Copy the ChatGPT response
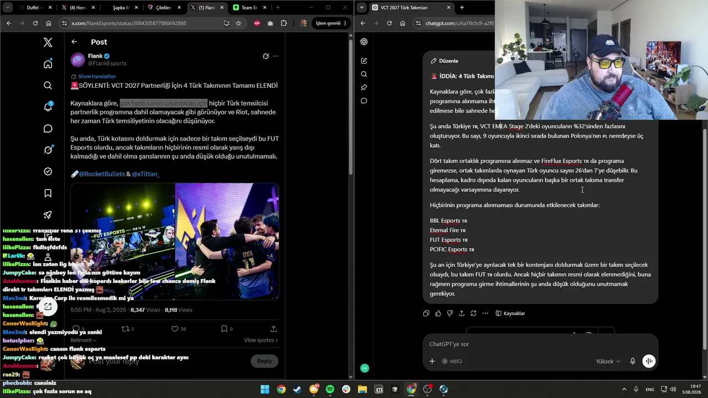The image size is (708, 398). tap(426, 313)
